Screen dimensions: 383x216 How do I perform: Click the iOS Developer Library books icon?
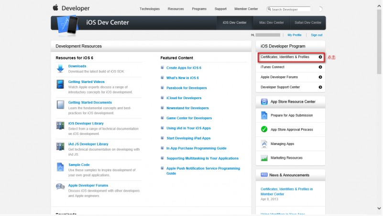click(x=60, y=126)
